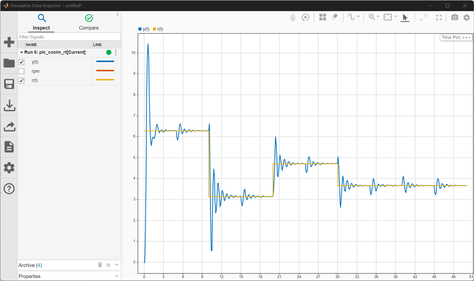Select the data cursor arrow tool
Screen dimensions: 474x281
click(405, 17)
